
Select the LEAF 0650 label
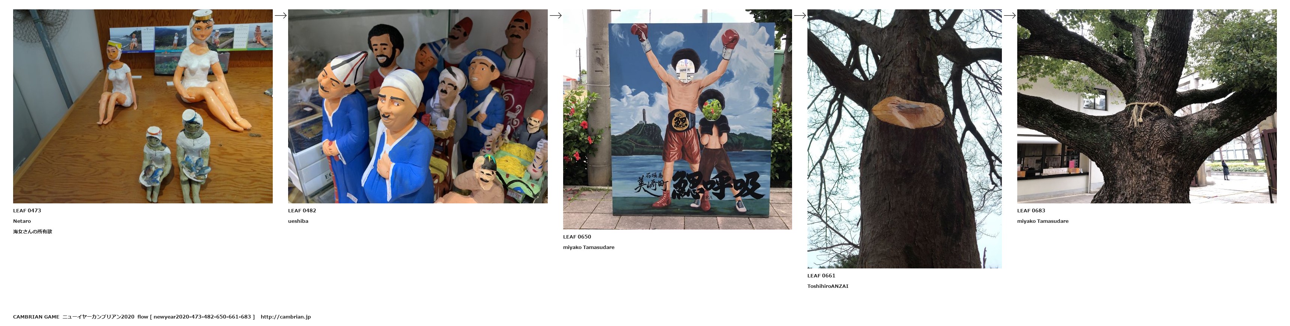tap(577, 237)
